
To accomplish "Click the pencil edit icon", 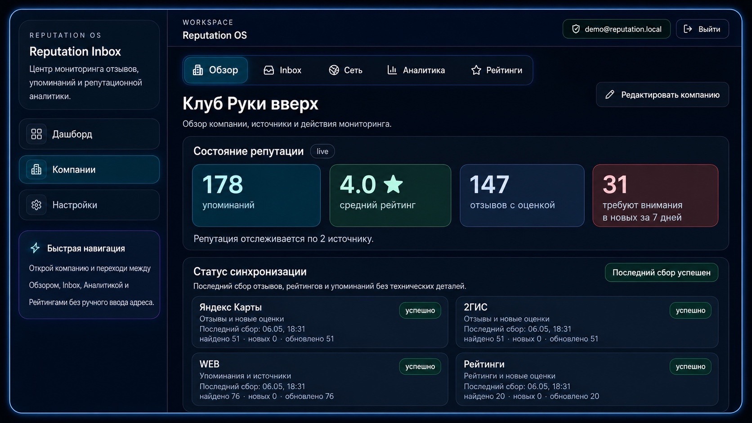I will pyautogui.click(x=610, y=94).
